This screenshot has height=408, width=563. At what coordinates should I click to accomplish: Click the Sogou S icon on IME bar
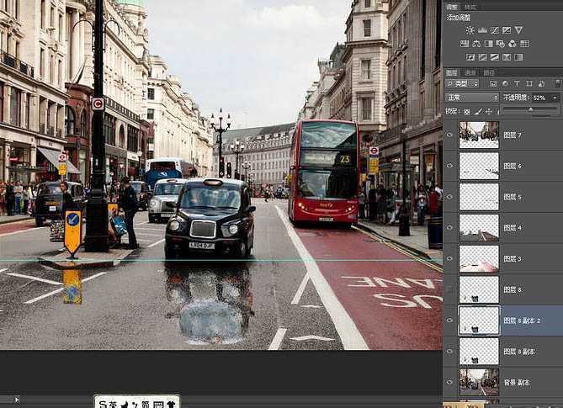pos(103,405)
